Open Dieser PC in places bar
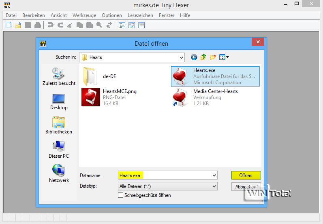Image resolution: width=323 pixels, height=224 pixels. pyautogui.click(x=59, y=150)
